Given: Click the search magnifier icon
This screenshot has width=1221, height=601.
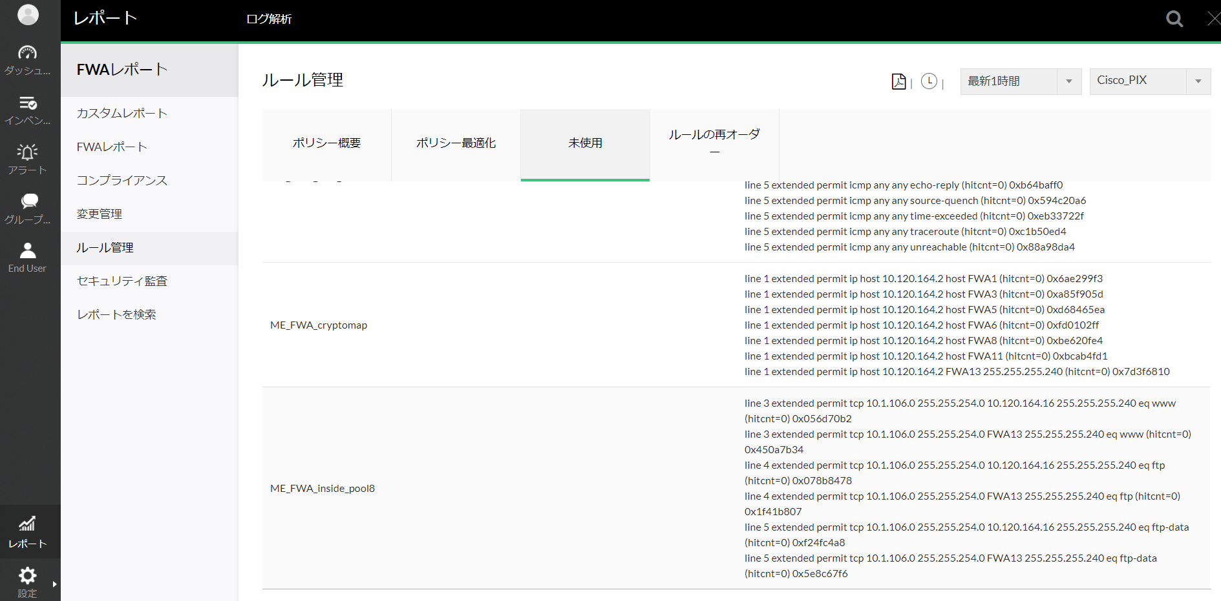Looking at the screenshot, I should (x=1174, y=19).
